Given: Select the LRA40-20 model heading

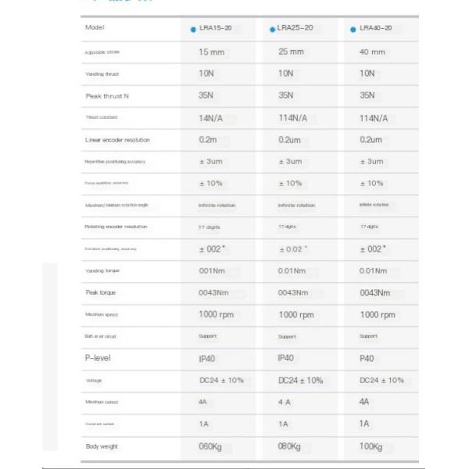Looking at the screenshot, I should click(x=376, y=29).
